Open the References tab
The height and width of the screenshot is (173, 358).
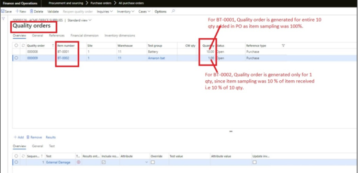coord(56,36)
